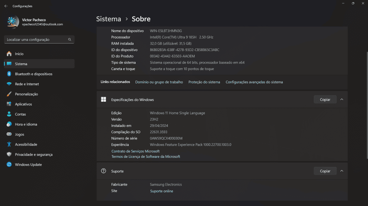Go to Rede e Internet
368x206 pixels.
click(x=39, y=84)
